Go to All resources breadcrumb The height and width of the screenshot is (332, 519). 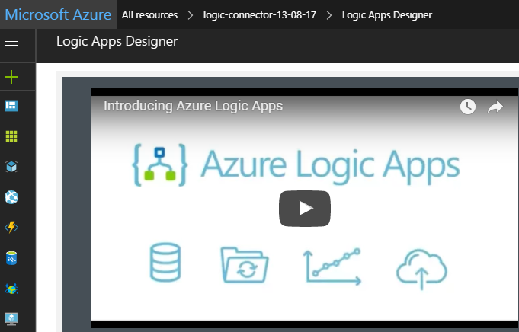[149, 15]
